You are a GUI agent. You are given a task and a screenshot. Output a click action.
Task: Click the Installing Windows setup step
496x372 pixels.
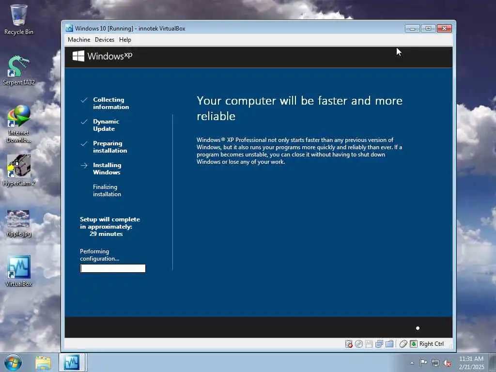(107, 169)
